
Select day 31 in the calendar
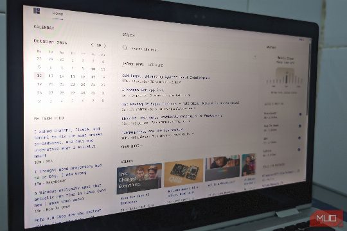[93, 93]
